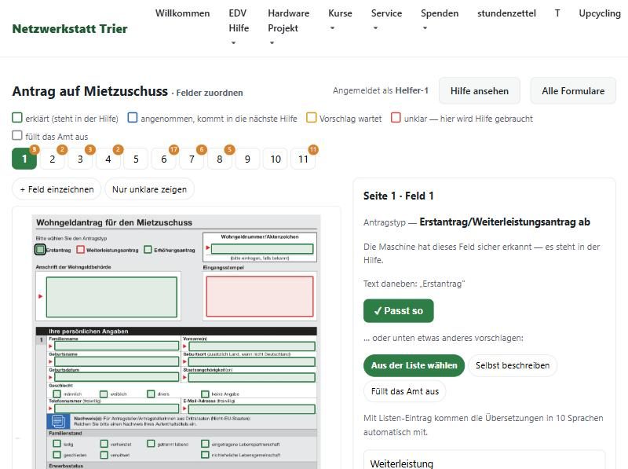Select the geschieden checkbox field
The height and width of the screenshot is (469, 628).
click(x=57, y=455)
